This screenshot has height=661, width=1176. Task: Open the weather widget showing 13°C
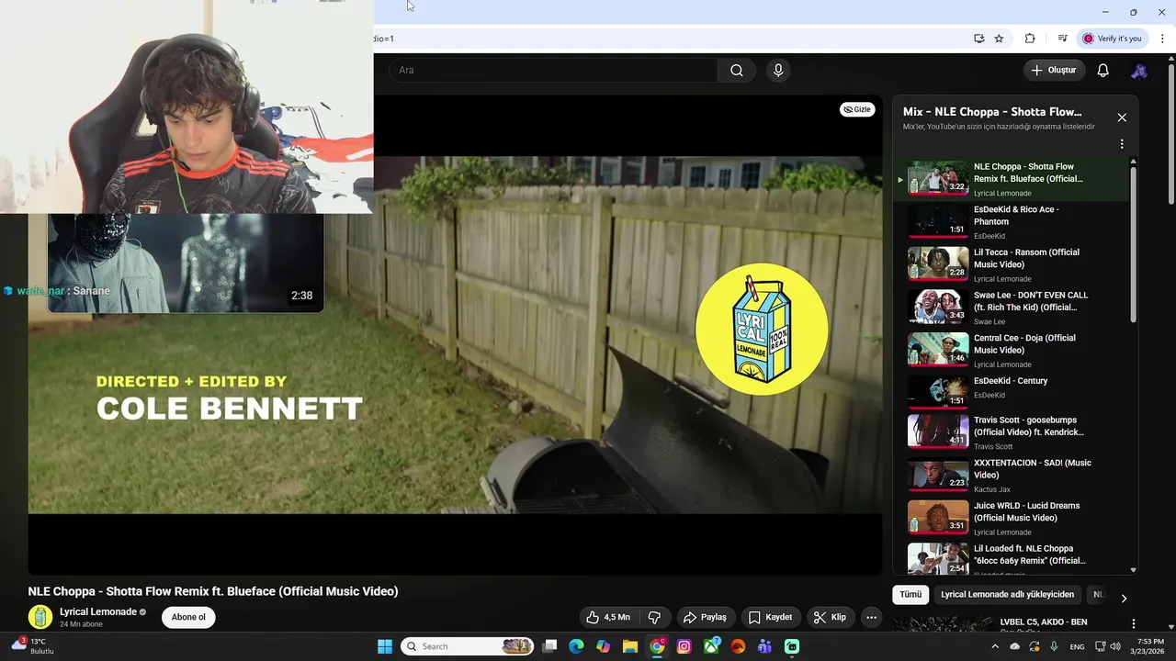[x=33, y=646]
